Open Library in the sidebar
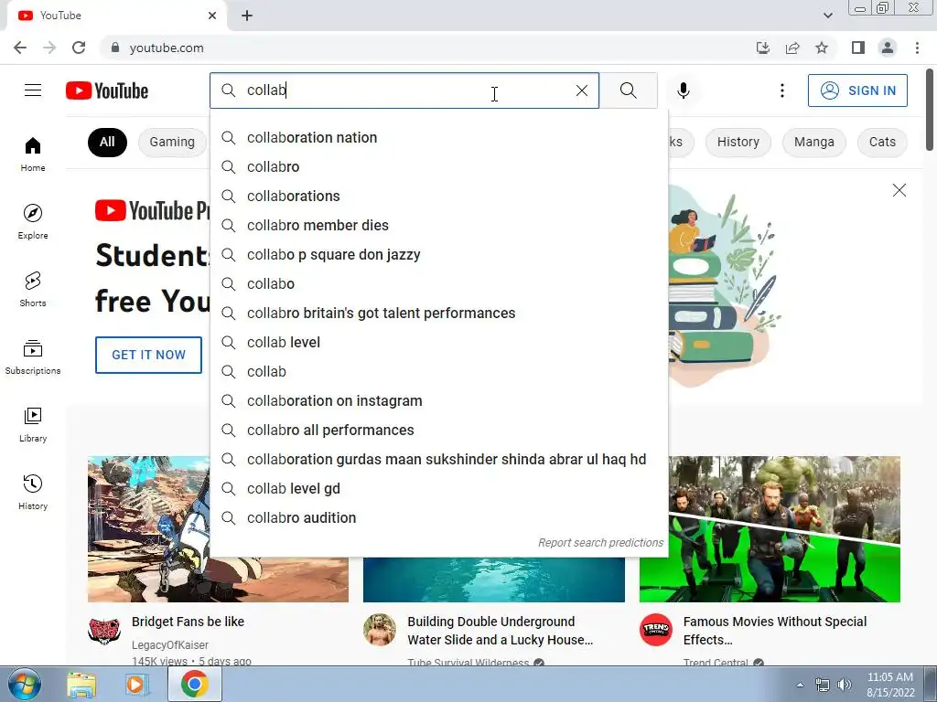 (33, 424)
